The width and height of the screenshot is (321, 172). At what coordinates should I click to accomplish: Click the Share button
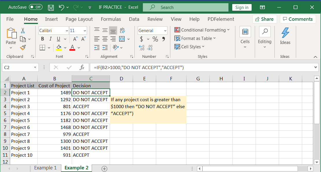point(265,19)
